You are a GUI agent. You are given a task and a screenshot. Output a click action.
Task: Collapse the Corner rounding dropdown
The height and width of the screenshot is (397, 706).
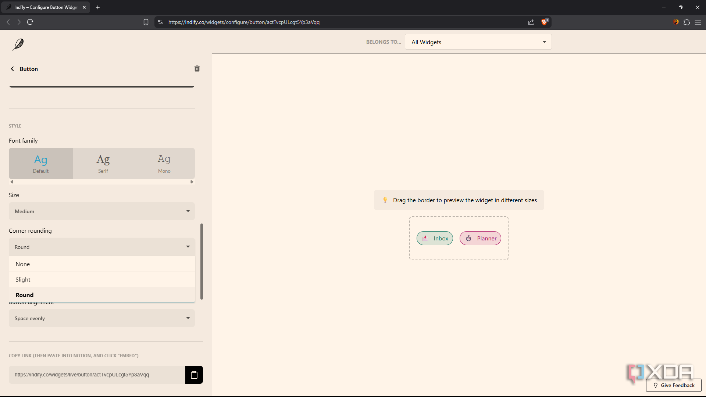point(102,247)
